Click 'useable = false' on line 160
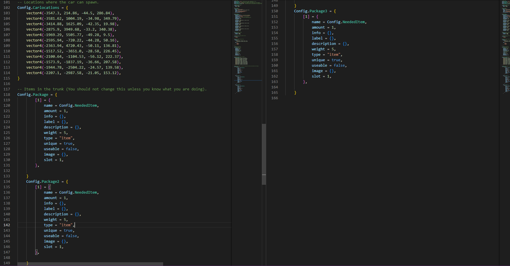 (329, 65)
